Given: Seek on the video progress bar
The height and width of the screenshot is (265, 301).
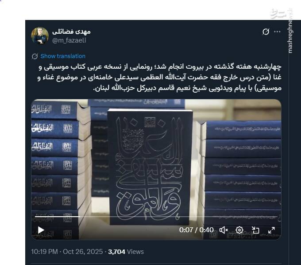Looking at the screenshot, I should click(x=156, y=217).
